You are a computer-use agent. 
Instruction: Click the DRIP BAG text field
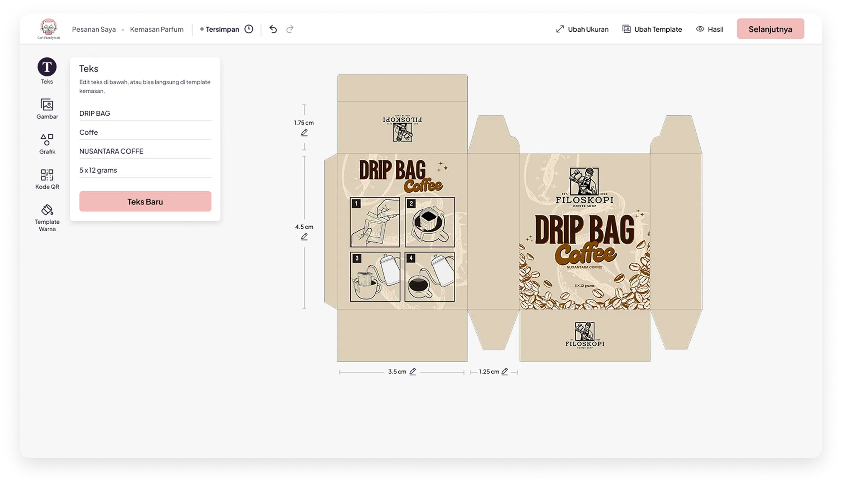click(x=145, y=113)
